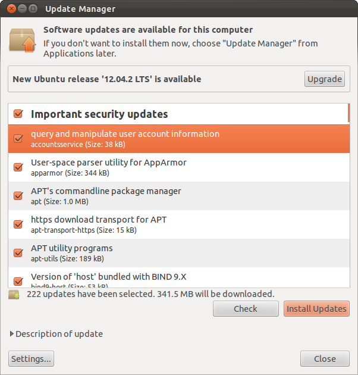The width and height of the screenshot is (358, 375).
Task: Uncheck the Important security updates checkbox
Action: 18,114
